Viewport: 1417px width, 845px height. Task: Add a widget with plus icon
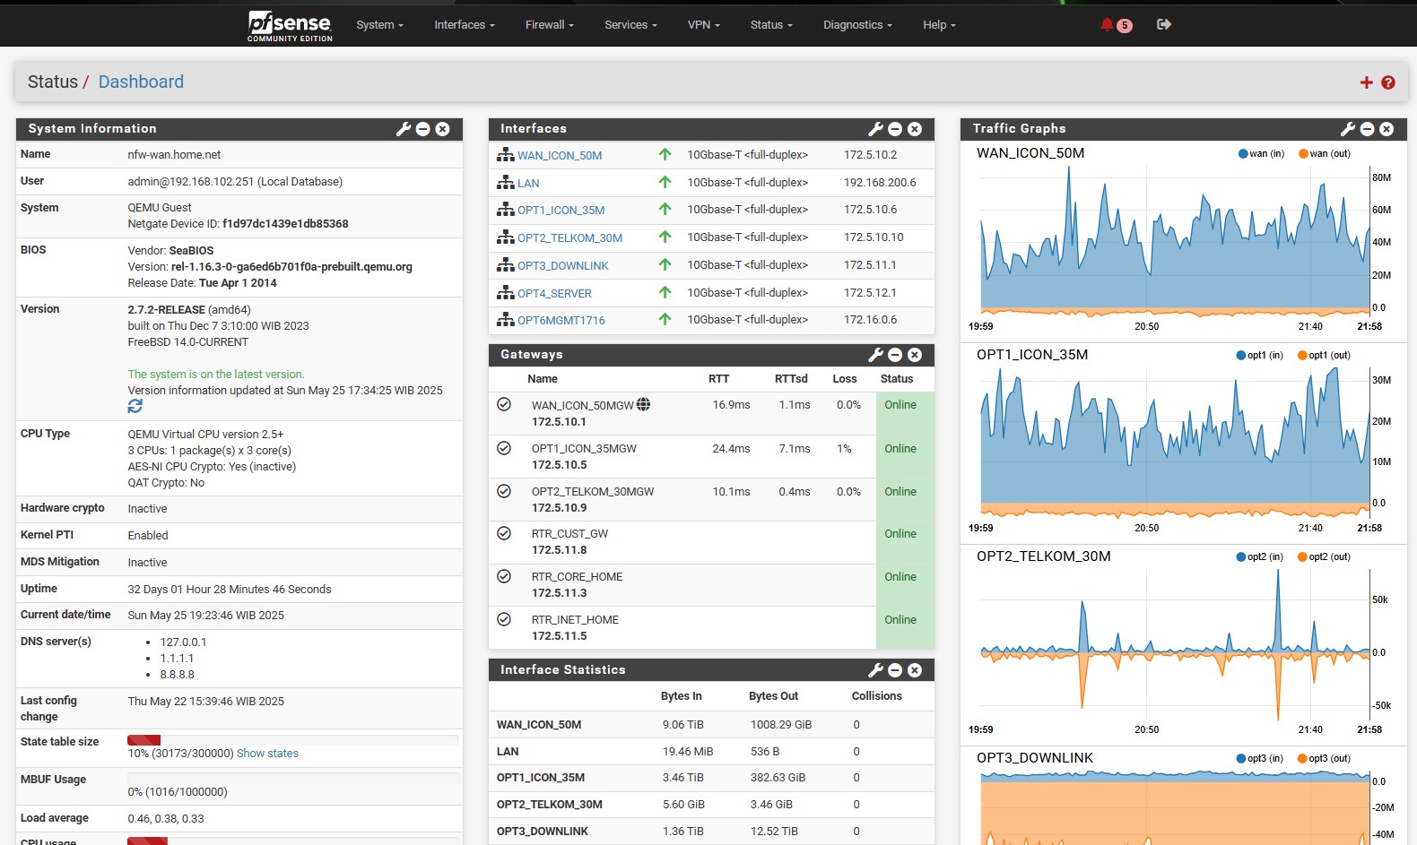[1366, 82]
